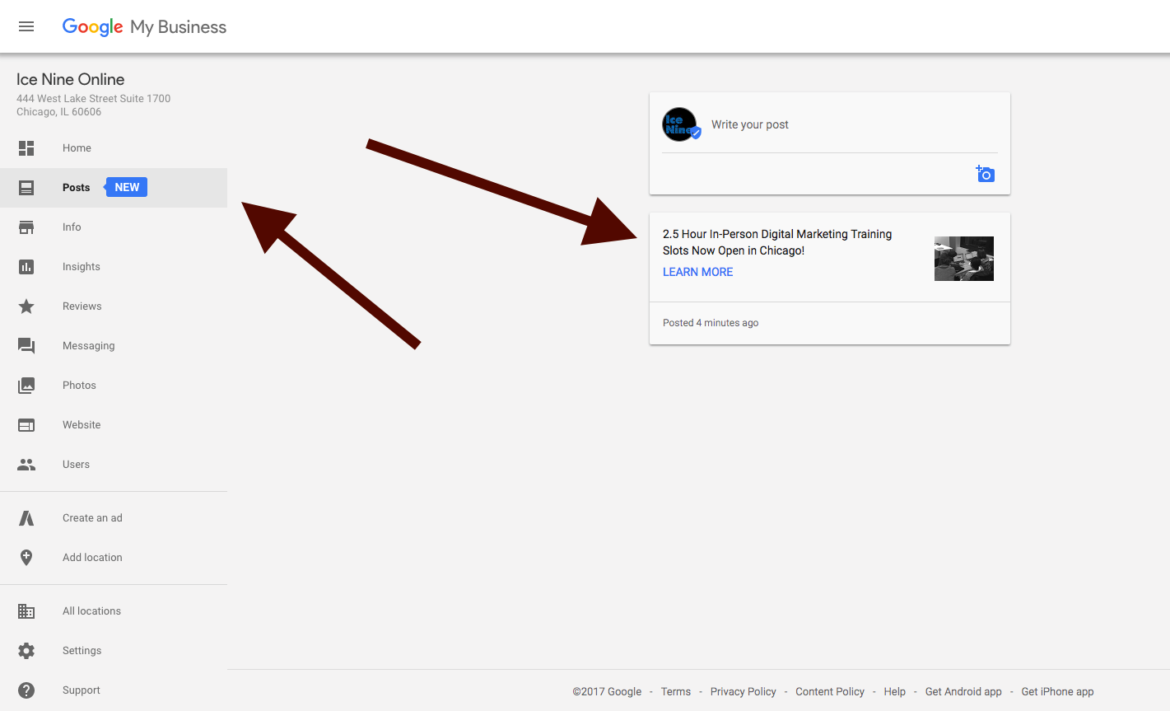Click the Google My Business logo

point(144,26)
